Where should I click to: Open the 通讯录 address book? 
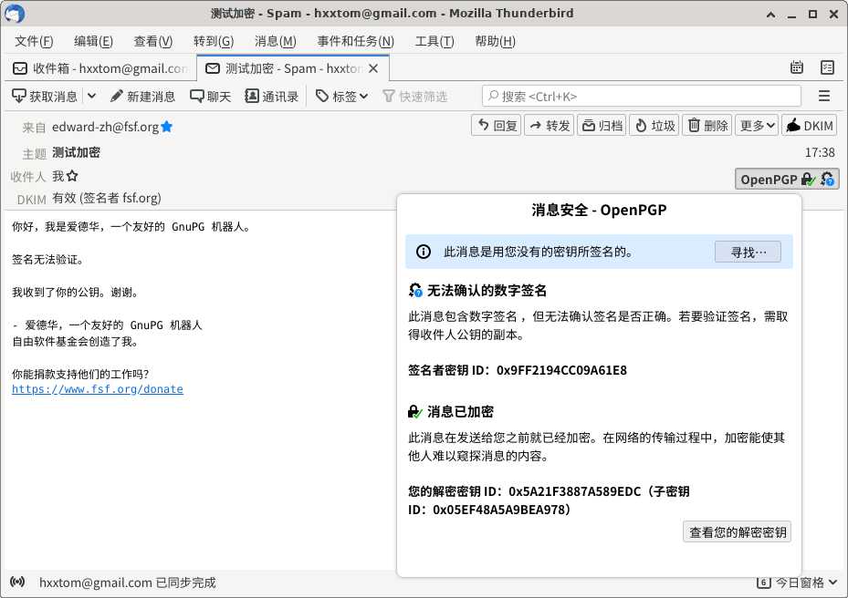[x=271, y=96]
